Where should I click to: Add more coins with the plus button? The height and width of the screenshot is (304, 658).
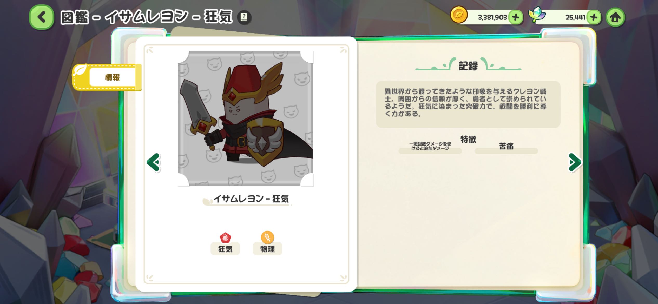click(x=516, y=17)
